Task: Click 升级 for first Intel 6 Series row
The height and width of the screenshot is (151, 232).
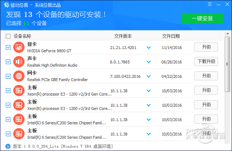Action: click(x=206, y=119)
